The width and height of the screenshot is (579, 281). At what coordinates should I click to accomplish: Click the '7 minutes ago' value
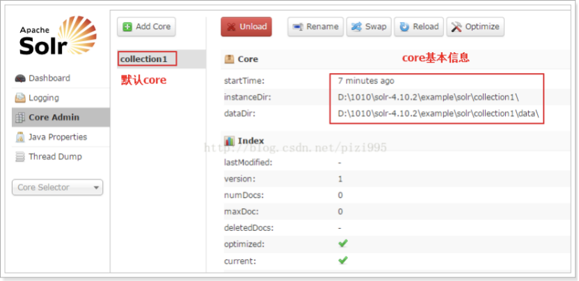pyautogui.click(x=366, y=81)
